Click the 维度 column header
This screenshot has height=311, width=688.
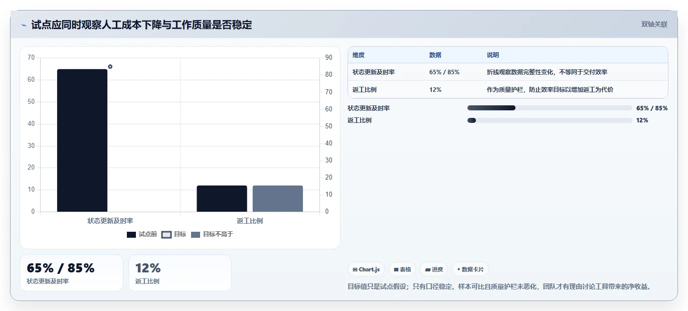point(359,55)
